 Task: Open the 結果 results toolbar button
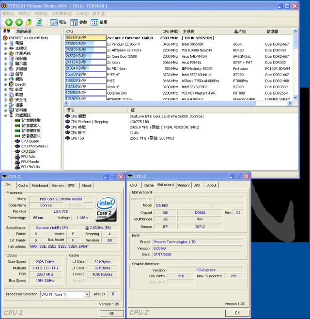pyautogui.click(x=99, y=22)
